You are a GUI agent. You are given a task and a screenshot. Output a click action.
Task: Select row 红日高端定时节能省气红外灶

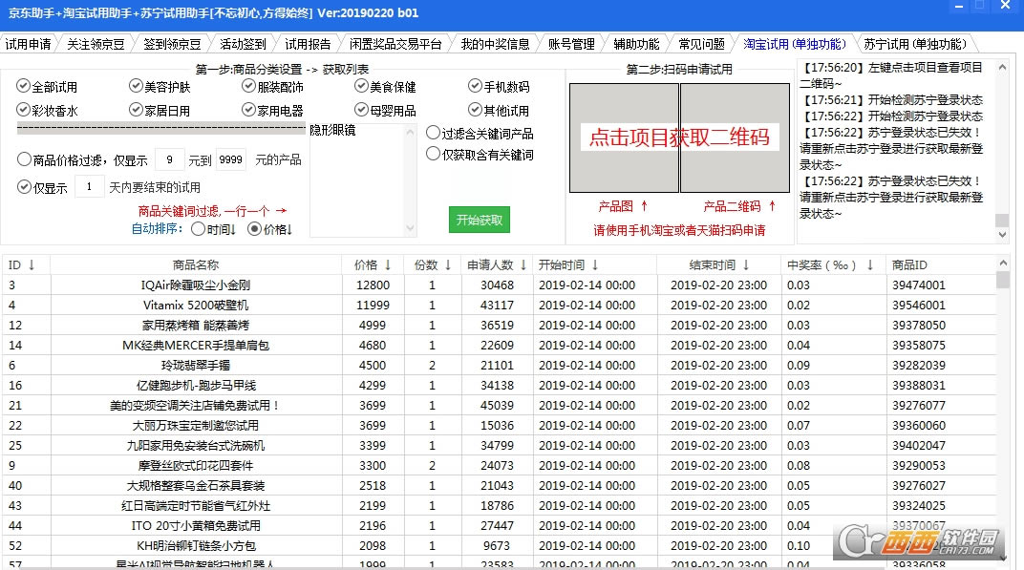[x=500, y=506]
